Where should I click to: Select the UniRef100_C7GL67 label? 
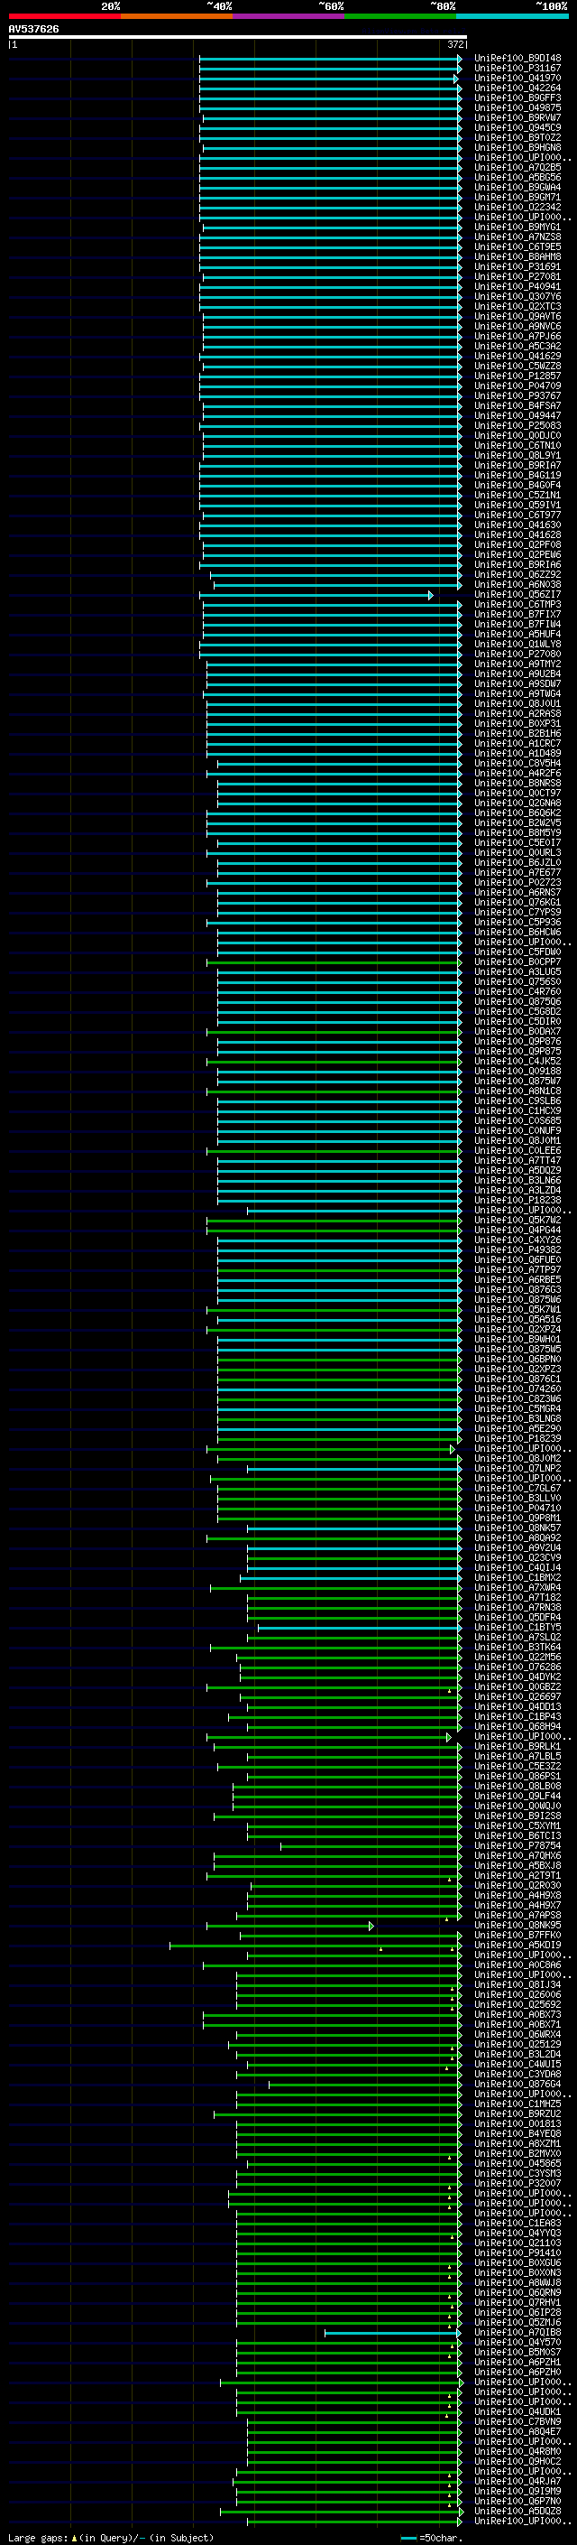[x=517, y=1488]
